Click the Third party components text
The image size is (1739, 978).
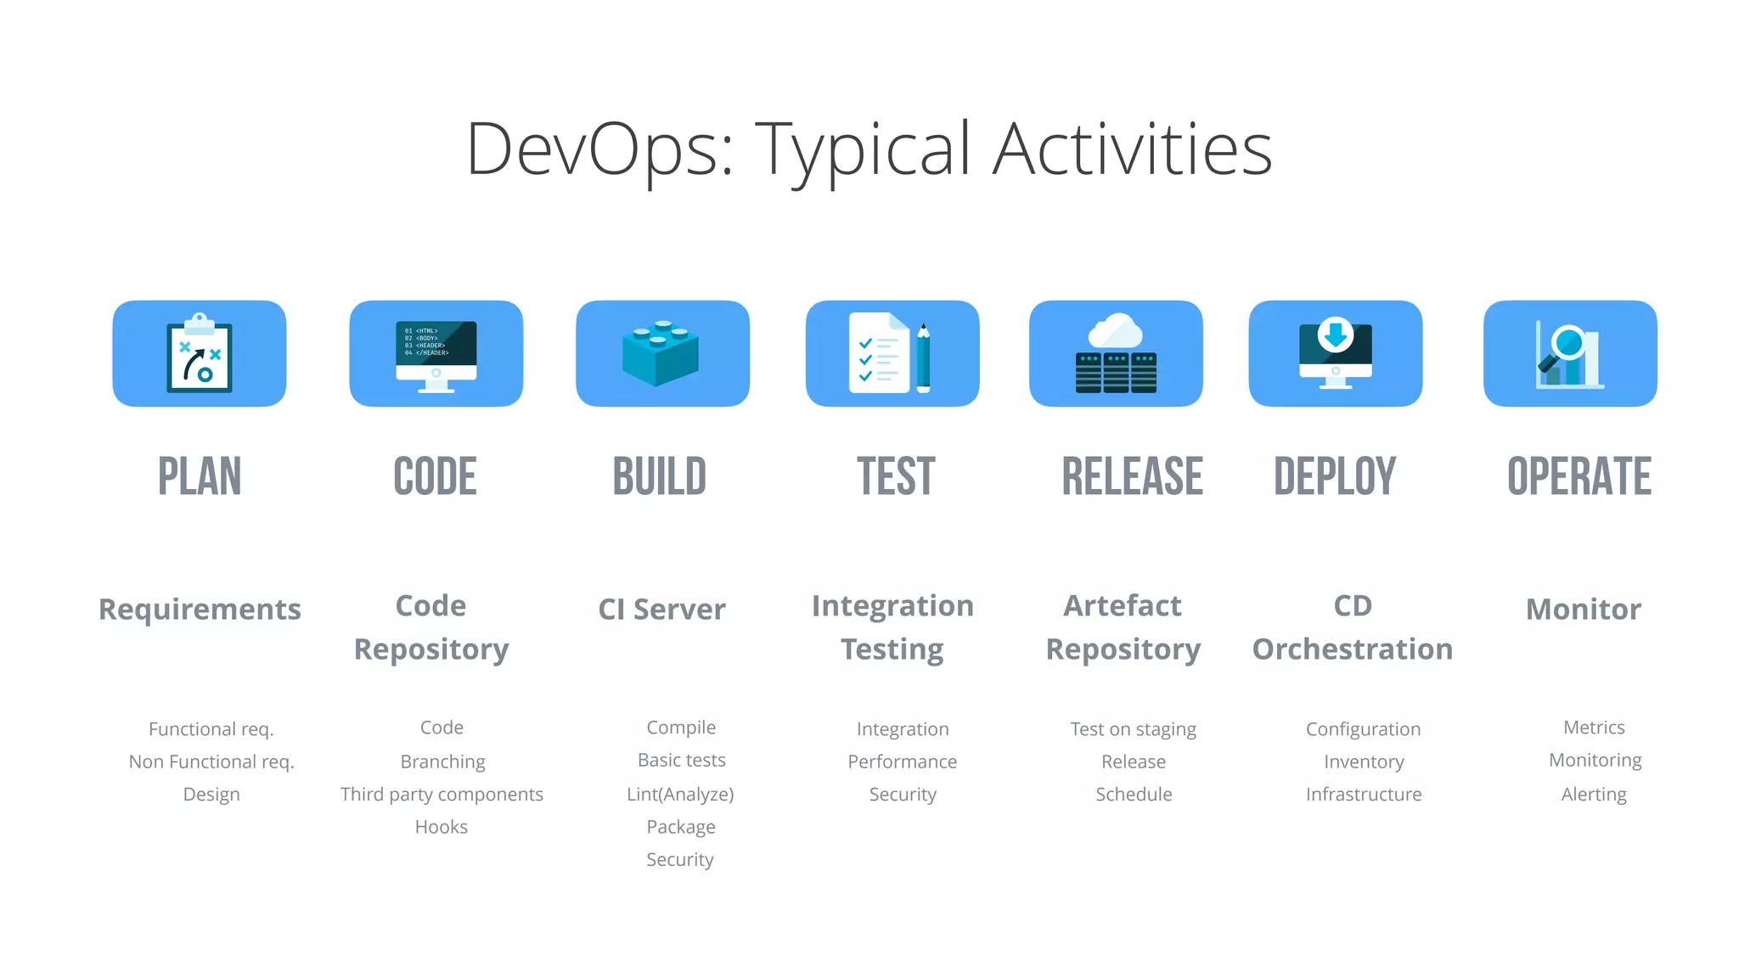[x=442, y=795]
